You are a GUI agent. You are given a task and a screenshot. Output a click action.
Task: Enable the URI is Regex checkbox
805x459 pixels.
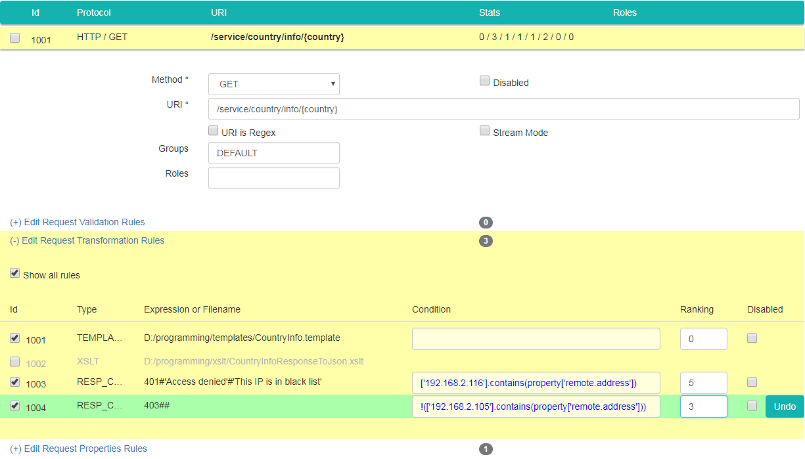click(213, 131)
